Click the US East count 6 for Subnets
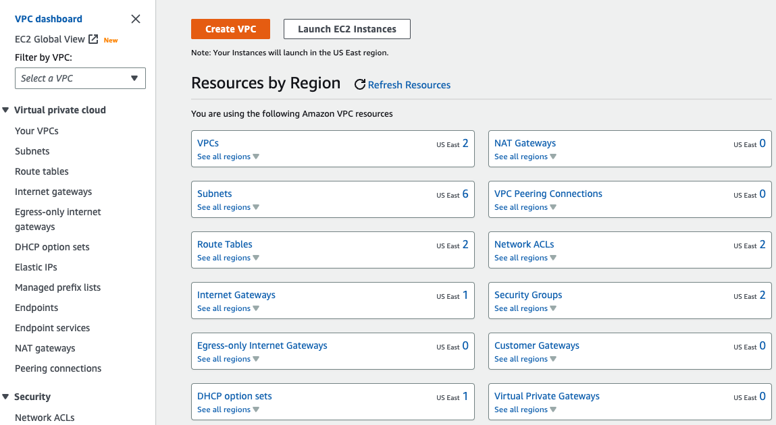The image size is (776, 425). click(465, 194)
